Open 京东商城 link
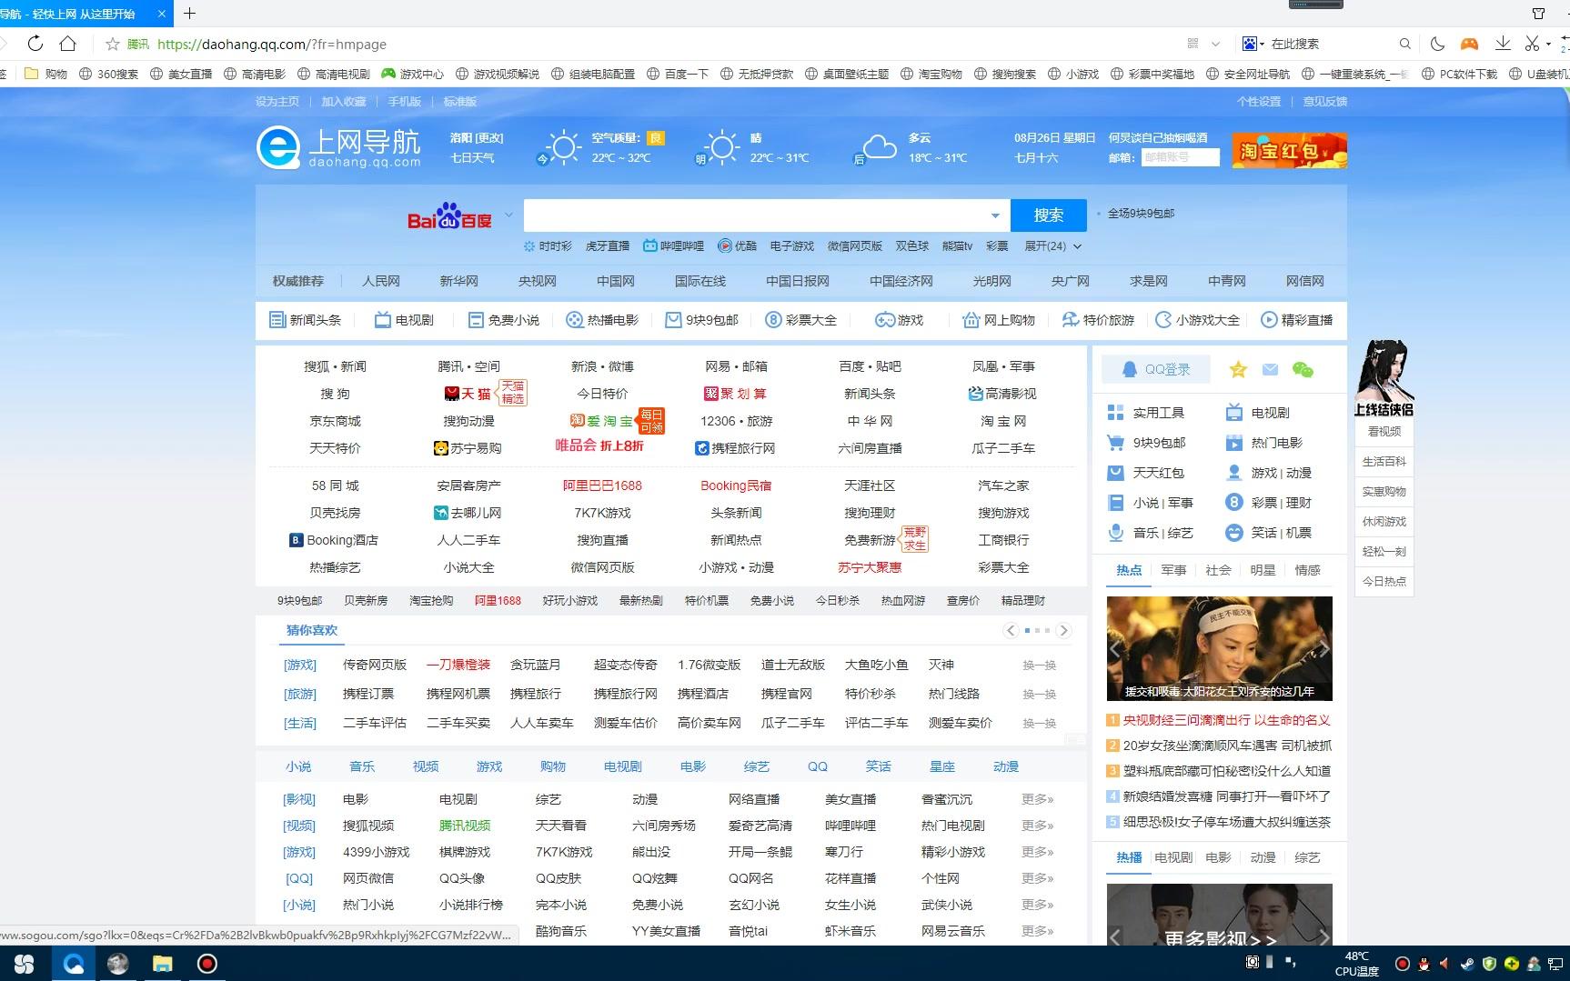 (335, 421)
